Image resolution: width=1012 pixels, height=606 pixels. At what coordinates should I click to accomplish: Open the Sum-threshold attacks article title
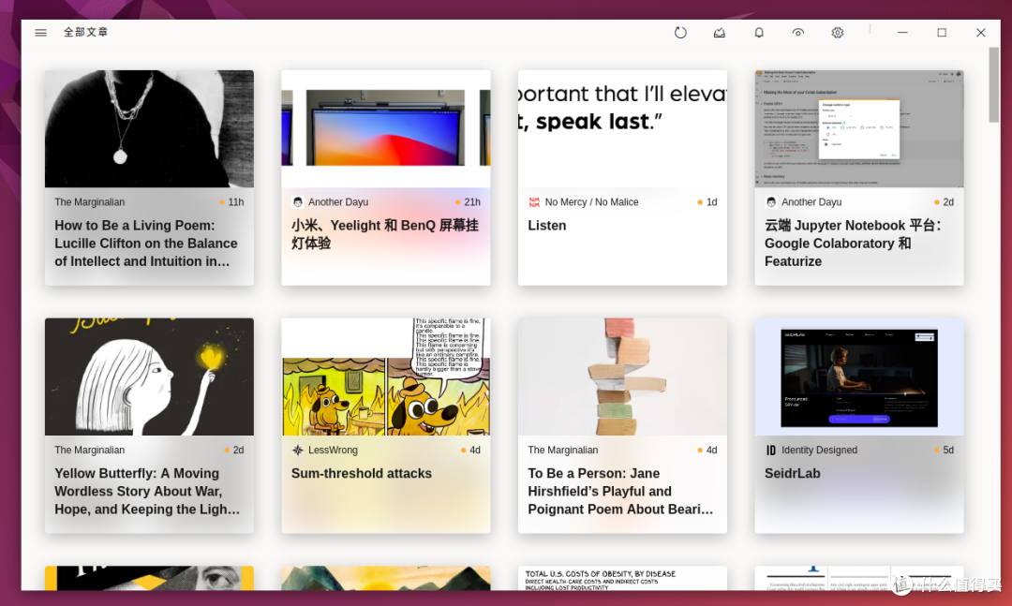point(362,474)
